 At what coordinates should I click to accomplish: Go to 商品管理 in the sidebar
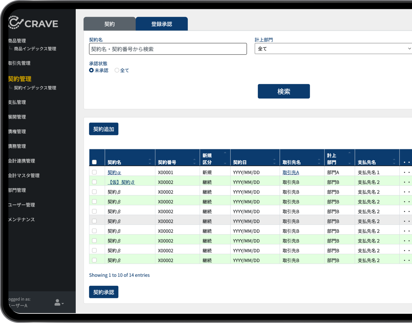(17, 41)
